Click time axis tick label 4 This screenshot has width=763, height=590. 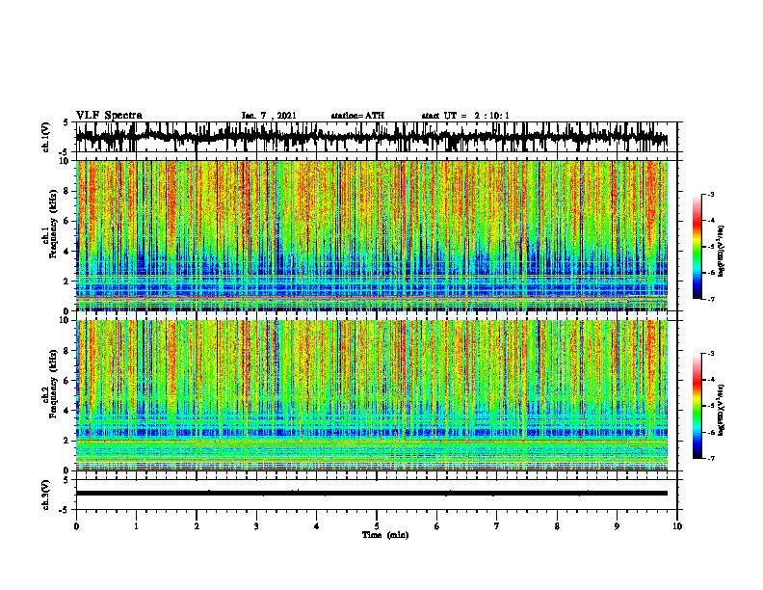click(x=316, y=526)
